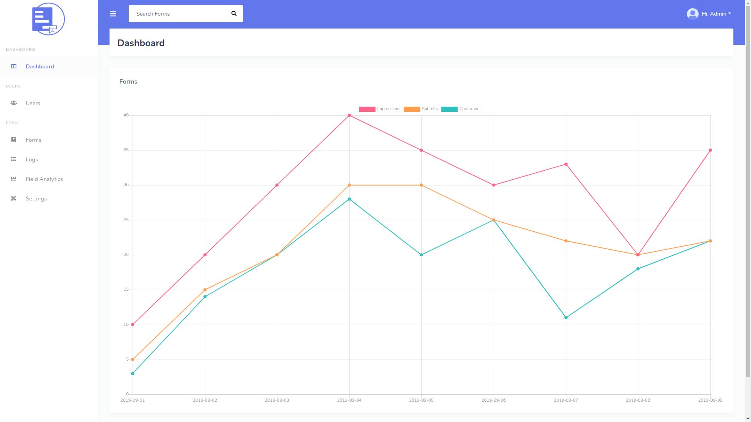Viewport: 751px width, 422px height.
Task: Open the Settings link
Action: pos(36,198)
